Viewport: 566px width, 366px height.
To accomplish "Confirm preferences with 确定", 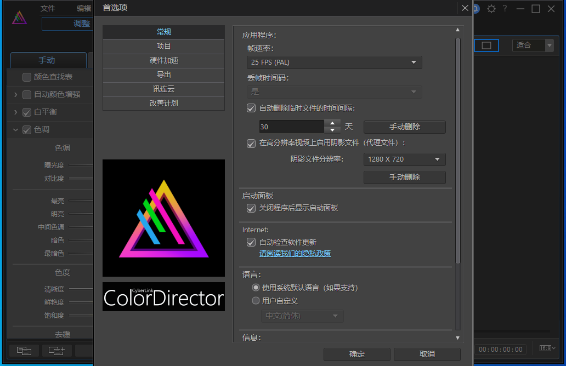I will [356, 354].
